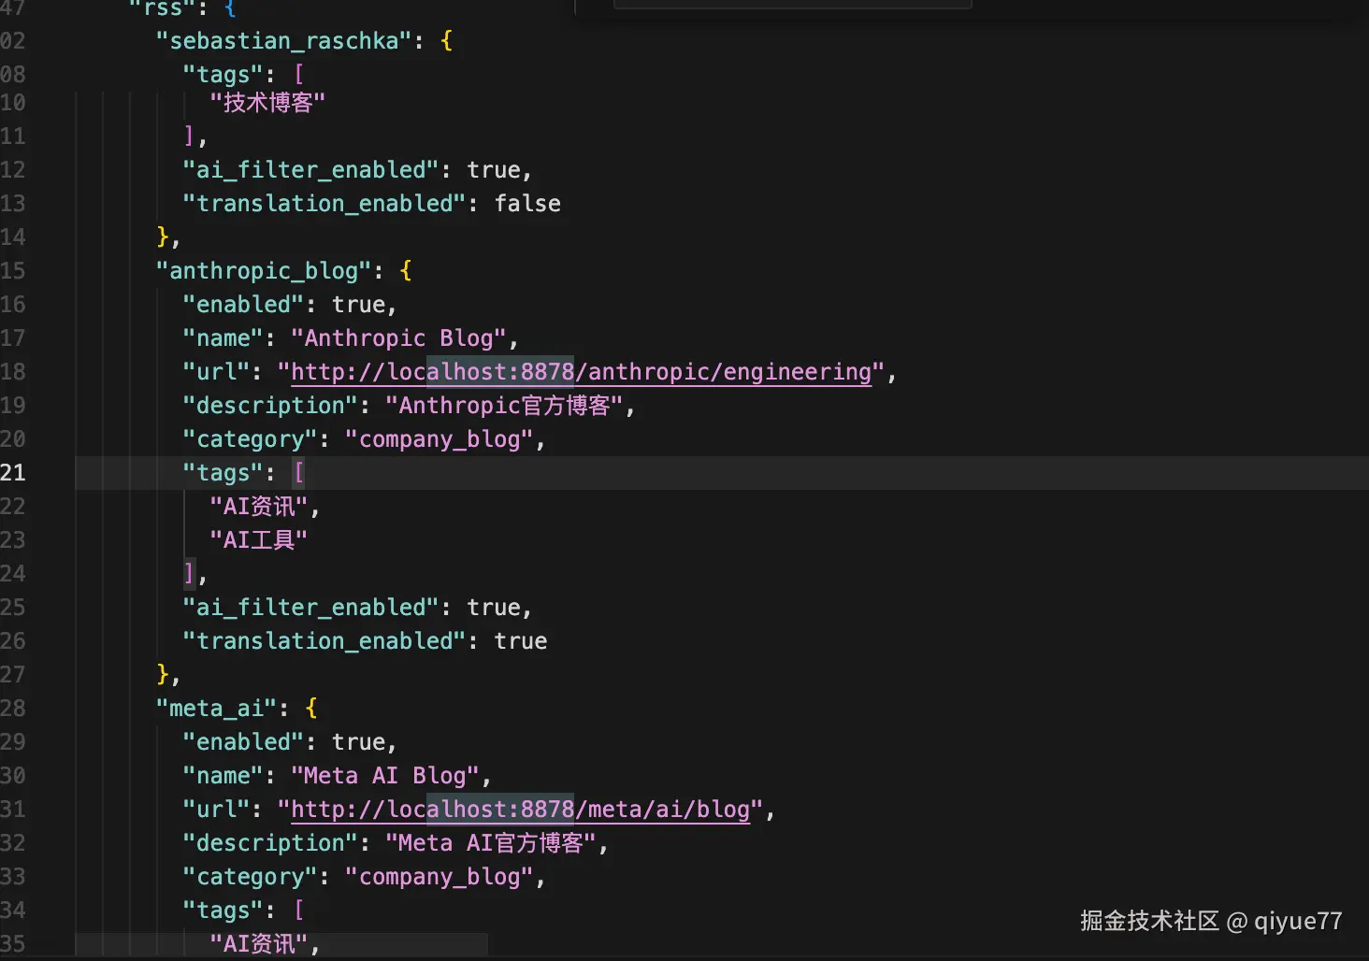Click the "enabled" key on line 16

(243, 305)
